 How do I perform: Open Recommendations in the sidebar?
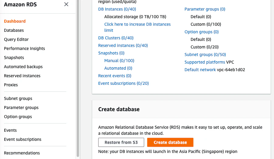coord(22,153)
